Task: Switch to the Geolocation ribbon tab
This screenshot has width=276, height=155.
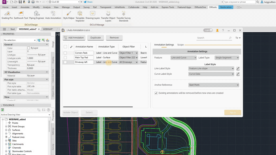Action: point(226,7)
